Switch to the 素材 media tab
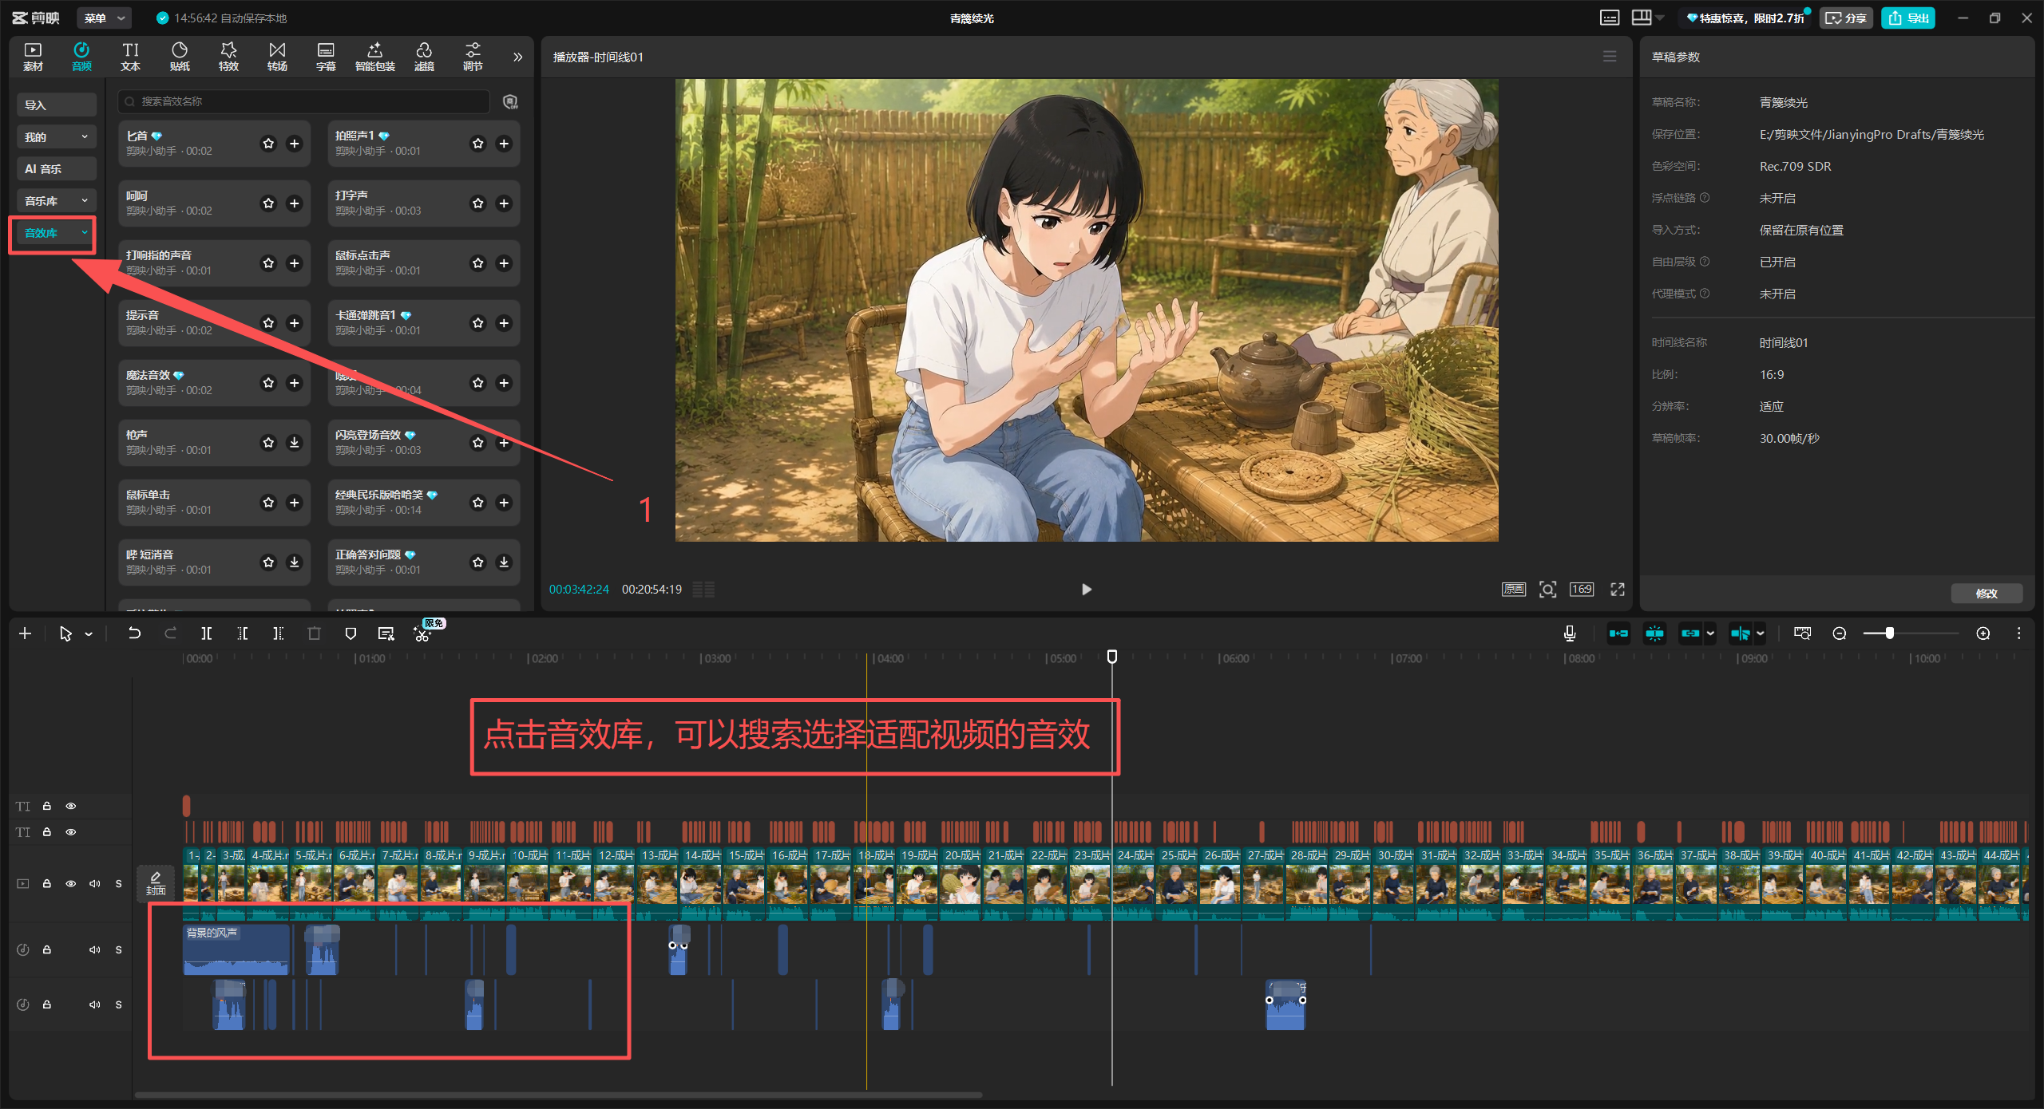2044x1109 pixels. pyautogui.click(x=33, y=57)
